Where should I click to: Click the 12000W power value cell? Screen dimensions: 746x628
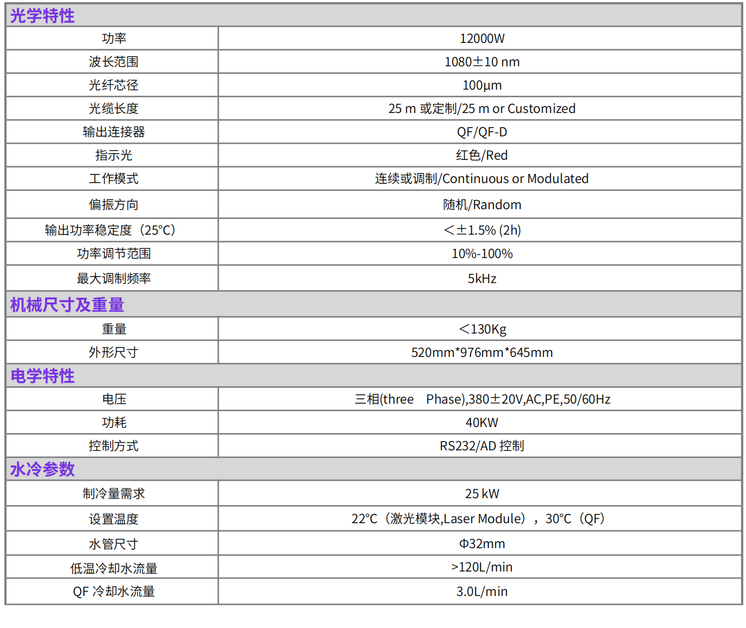click(481, 39)
